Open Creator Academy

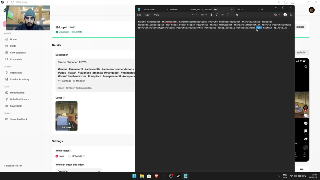click(19, 79)
